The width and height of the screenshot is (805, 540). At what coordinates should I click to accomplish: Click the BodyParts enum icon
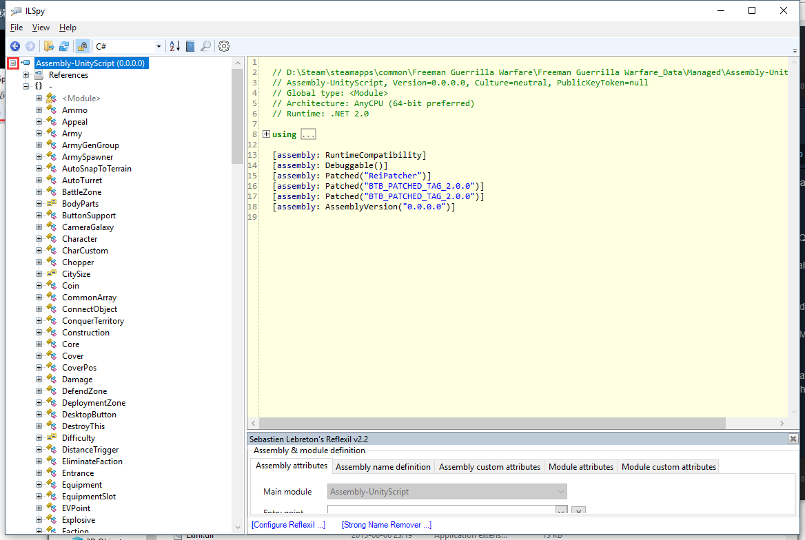51,204
